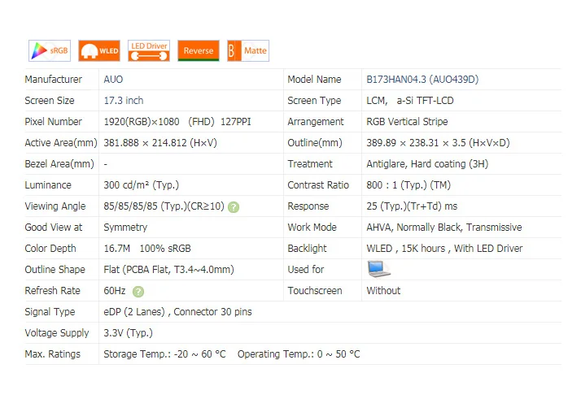Select the Contrast Ratio label
Viewport: 581px width, 399px height.
click(318, 185)
